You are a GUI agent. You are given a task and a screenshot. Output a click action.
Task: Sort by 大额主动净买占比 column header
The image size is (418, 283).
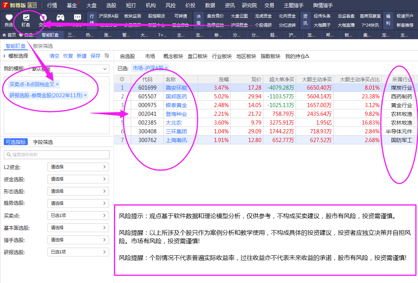click(359, 79)
